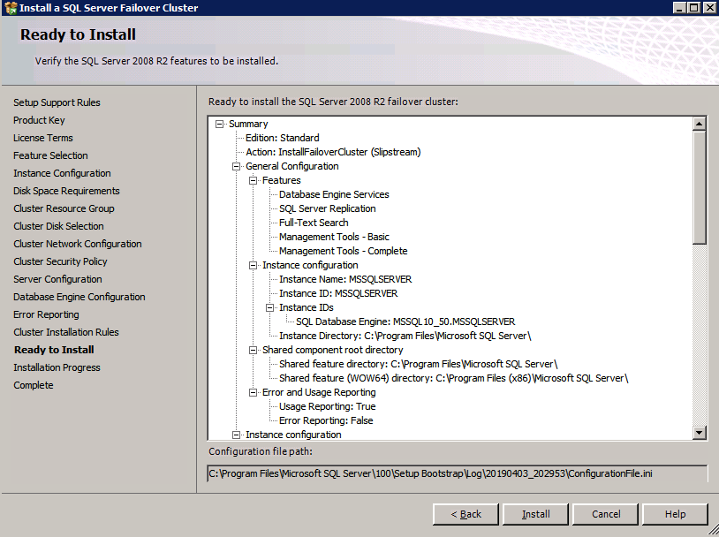The image size is (719, 537).
Task: Select the bold Ready to Install step
Action: pyautogui.click(x=54, y=350)
